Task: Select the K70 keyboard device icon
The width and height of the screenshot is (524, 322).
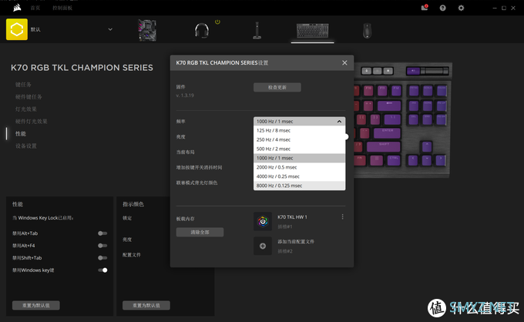Action: (x=312, y=30)
